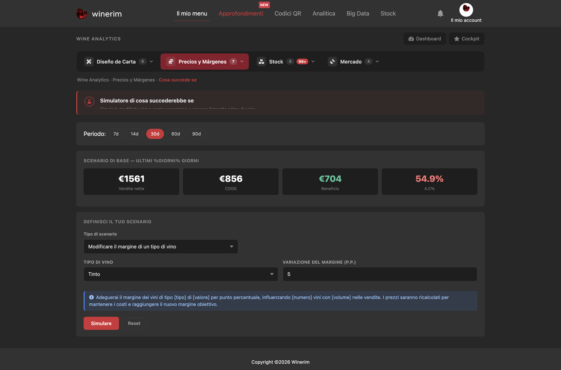Screen dimensions: 561x370
Task: Click the Simulatore di cosa succederebbe se heading
Action: 147,101
